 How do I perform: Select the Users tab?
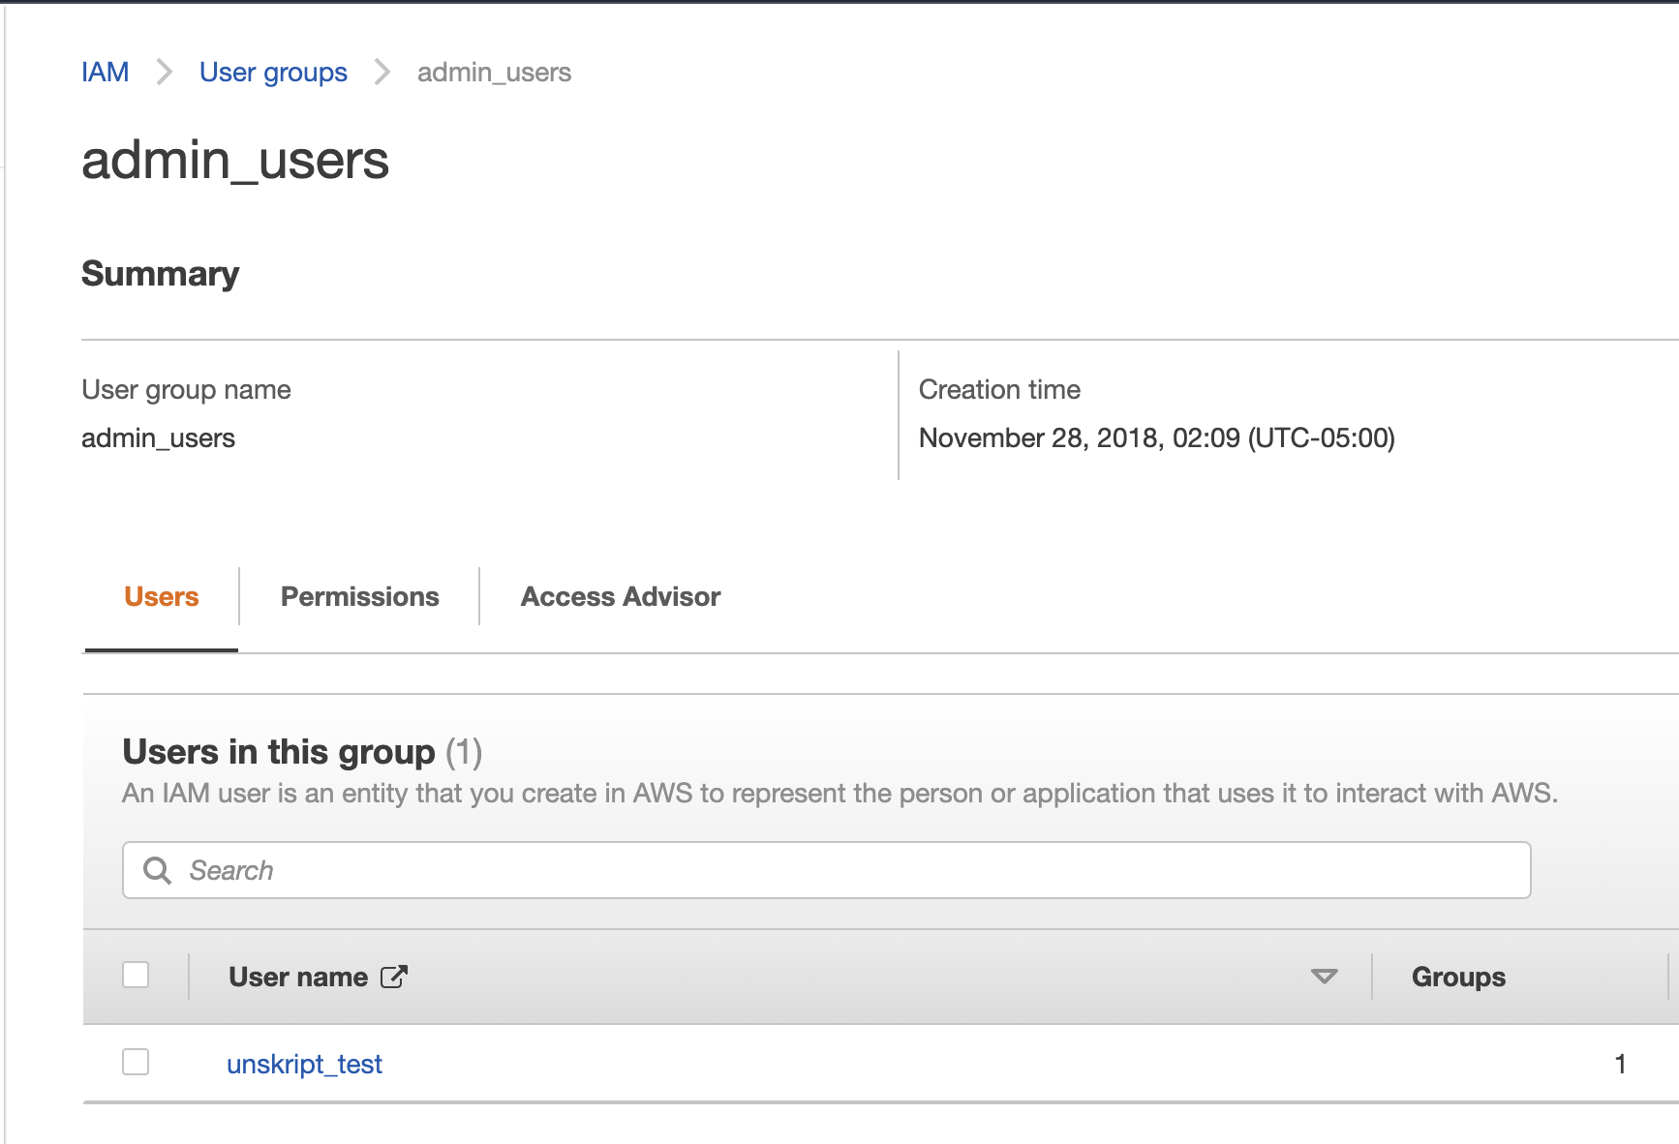coord(162,597)
